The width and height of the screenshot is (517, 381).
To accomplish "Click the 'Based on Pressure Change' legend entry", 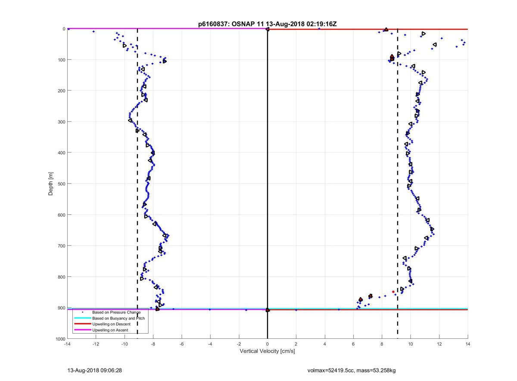I will coord(116,312).
